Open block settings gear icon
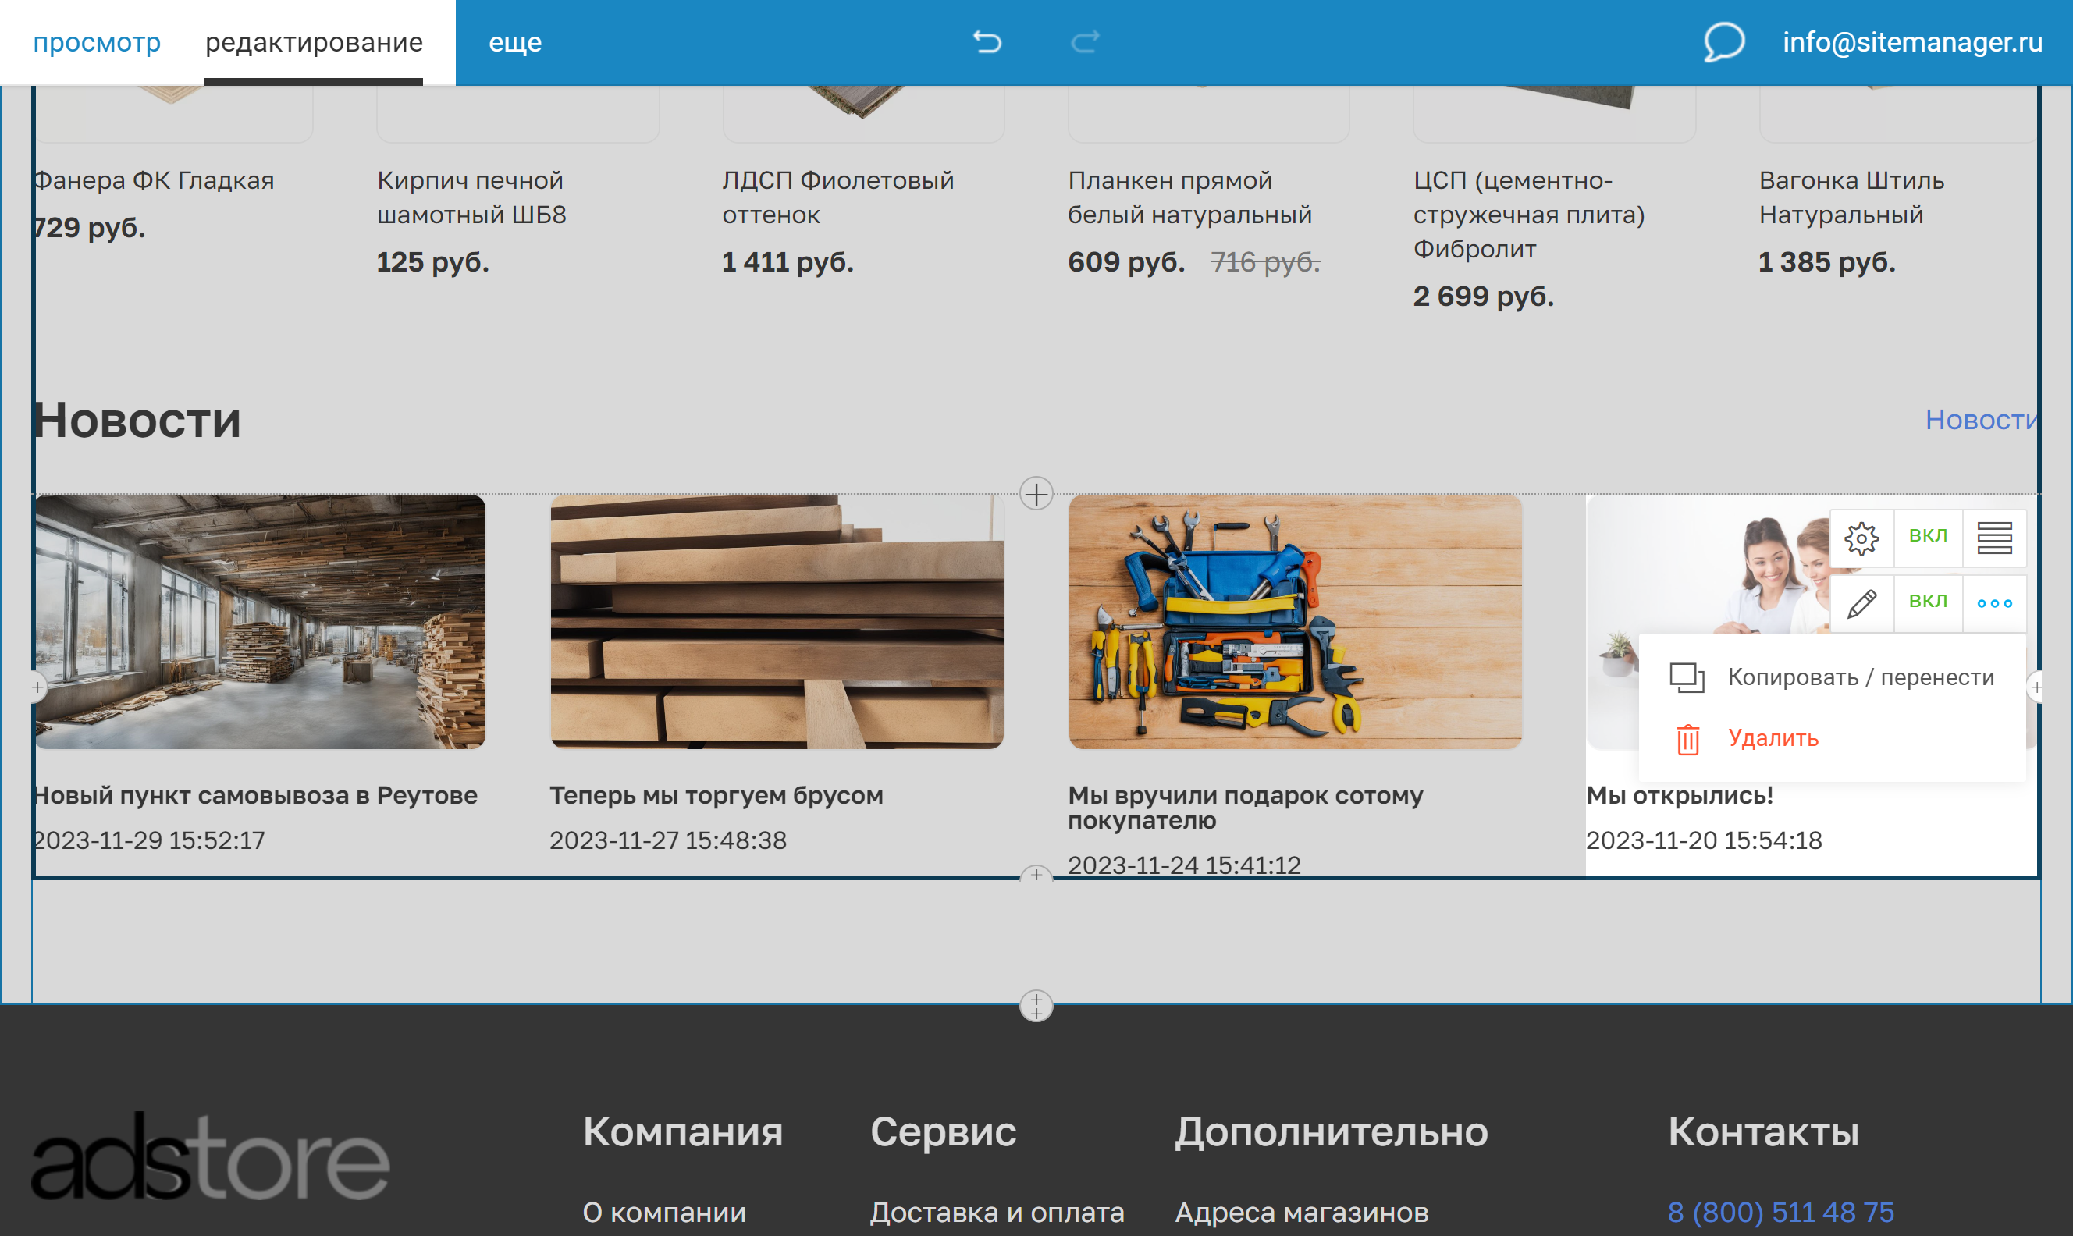Image resolution: width=2073 pixels, height=1236 pixels. tap(1861, 538)
